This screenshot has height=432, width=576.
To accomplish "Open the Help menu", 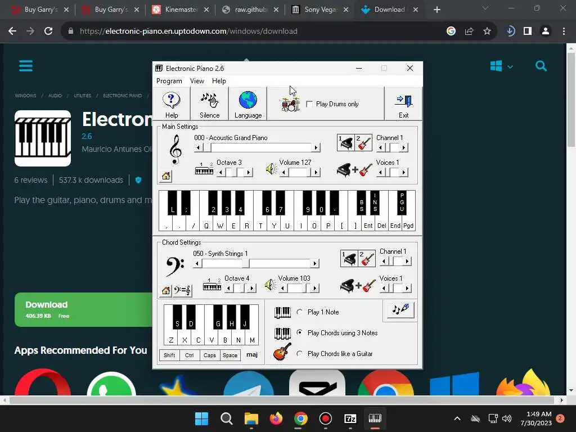I will click(x=219, y=81).
